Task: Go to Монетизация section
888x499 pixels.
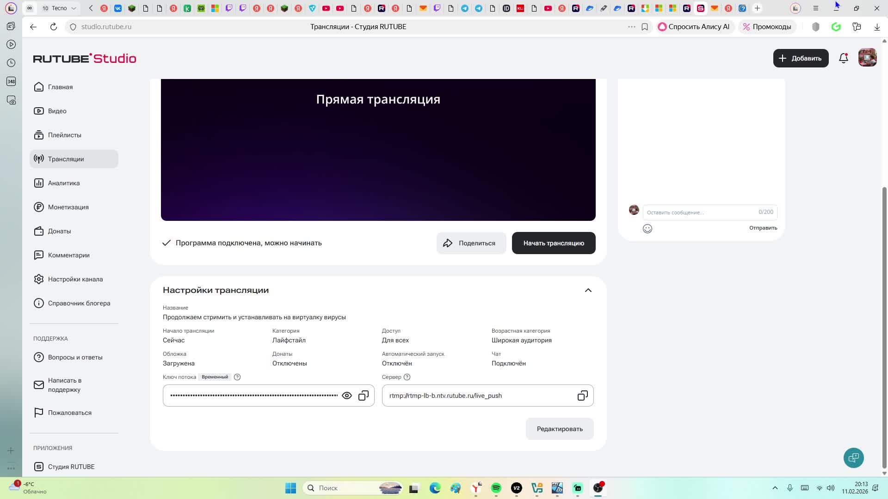Action: tap(68, 207)
